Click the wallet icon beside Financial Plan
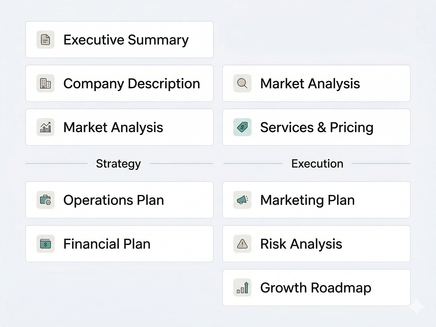Screen dimensions: 436x327 45,244
